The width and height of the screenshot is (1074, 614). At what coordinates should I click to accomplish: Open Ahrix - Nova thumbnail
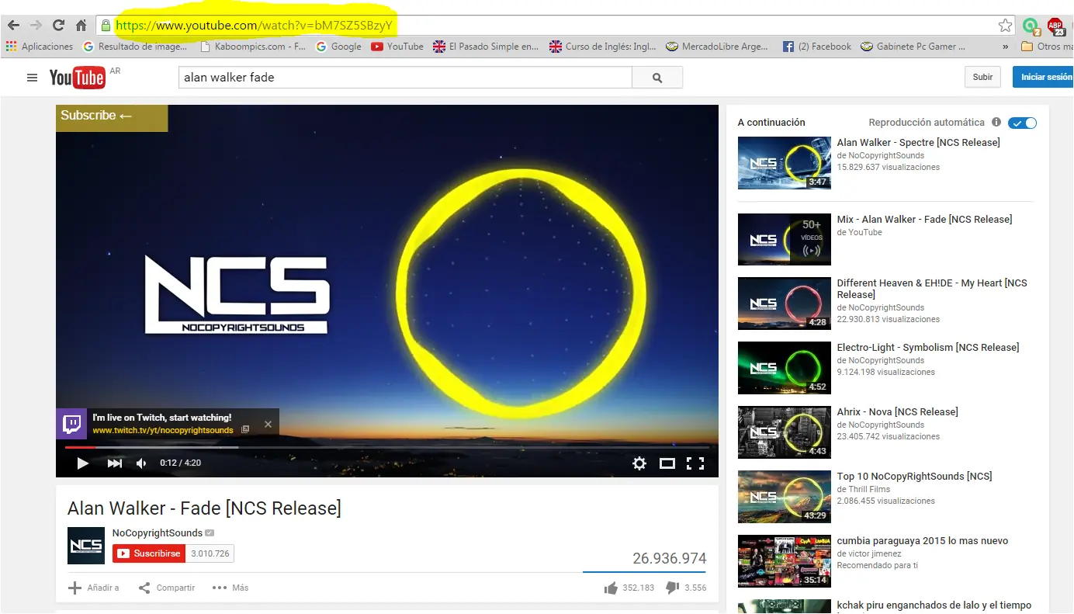tap(785, 432)
